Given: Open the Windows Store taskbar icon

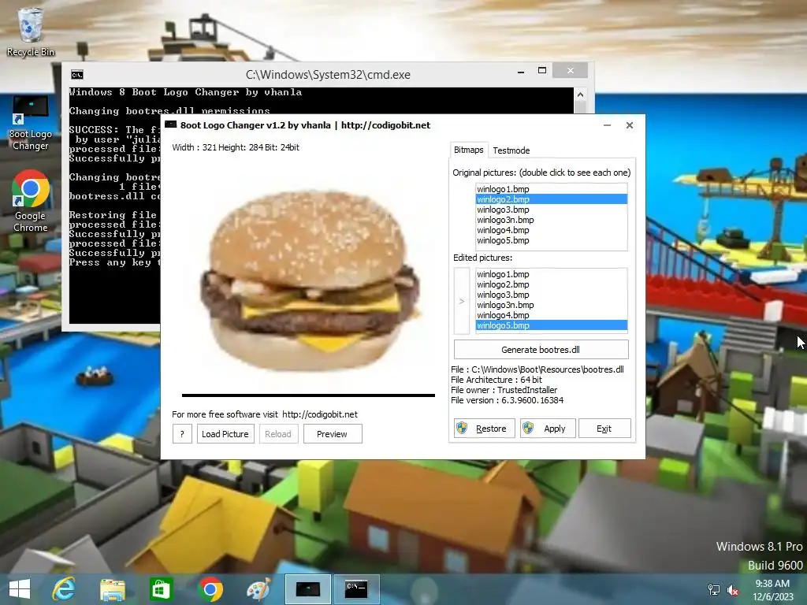Looking at the screenshot, I should (161, 589).
